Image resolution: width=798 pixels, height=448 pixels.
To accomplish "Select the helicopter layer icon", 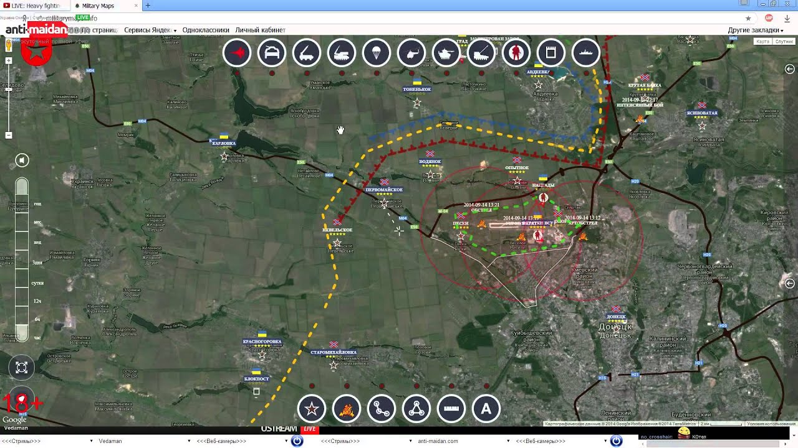I will [411, 53].
